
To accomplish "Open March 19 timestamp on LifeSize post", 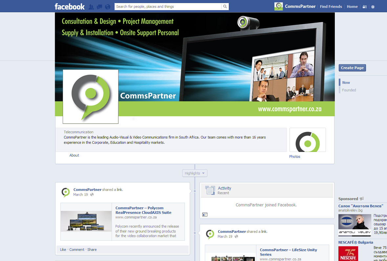I will (x=225, y=236).
